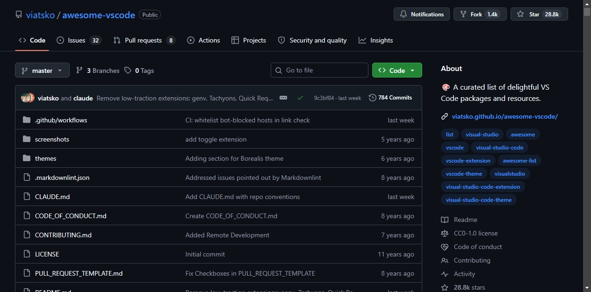591x292 pixels.
Task: Open commit 'add toggle extension'
Action: click(216, 139)
